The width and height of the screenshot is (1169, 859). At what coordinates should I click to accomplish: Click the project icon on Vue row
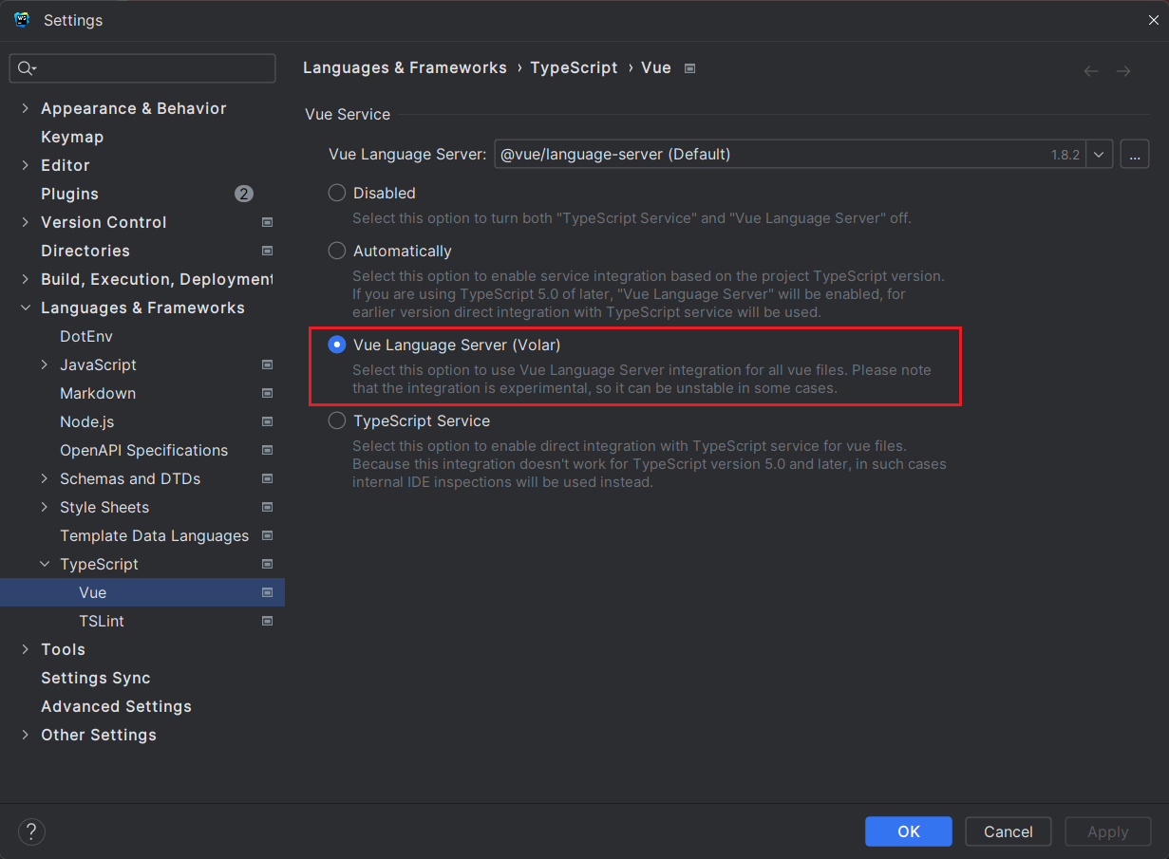click(x=267, y=592)
